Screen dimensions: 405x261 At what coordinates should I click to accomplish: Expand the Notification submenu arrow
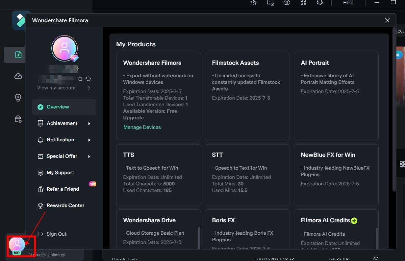click(x=89, y=140)
